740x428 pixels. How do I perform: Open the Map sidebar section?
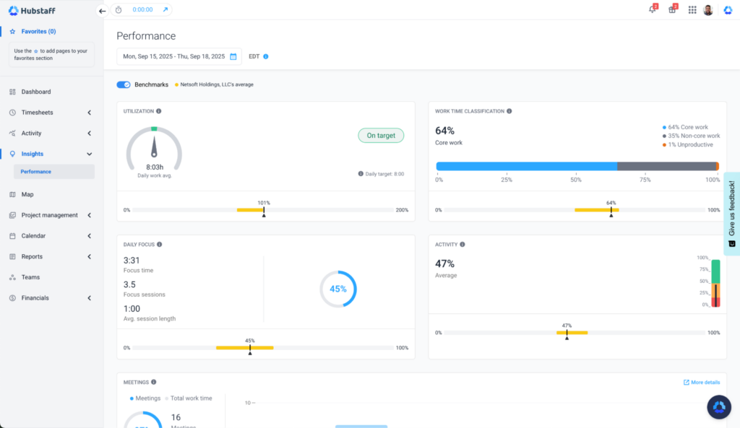(x=29, y=194)
